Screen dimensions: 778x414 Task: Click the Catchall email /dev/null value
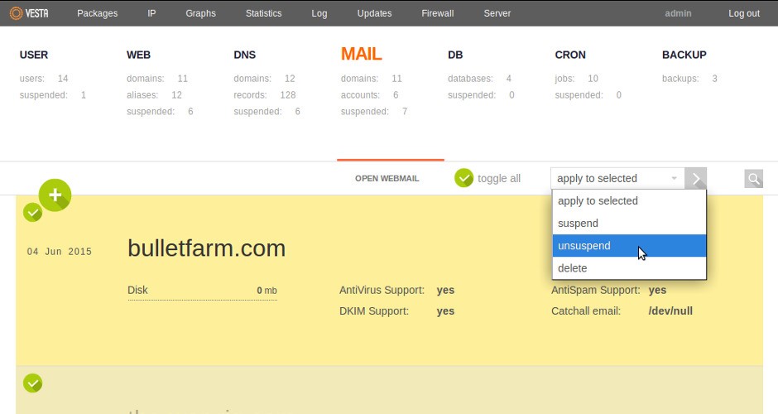[670, 311]
